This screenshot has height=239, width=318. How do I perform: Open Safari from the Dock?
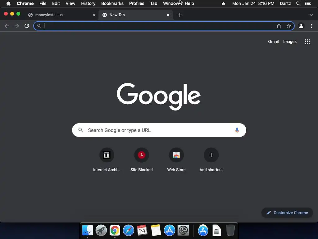(128, 231)
